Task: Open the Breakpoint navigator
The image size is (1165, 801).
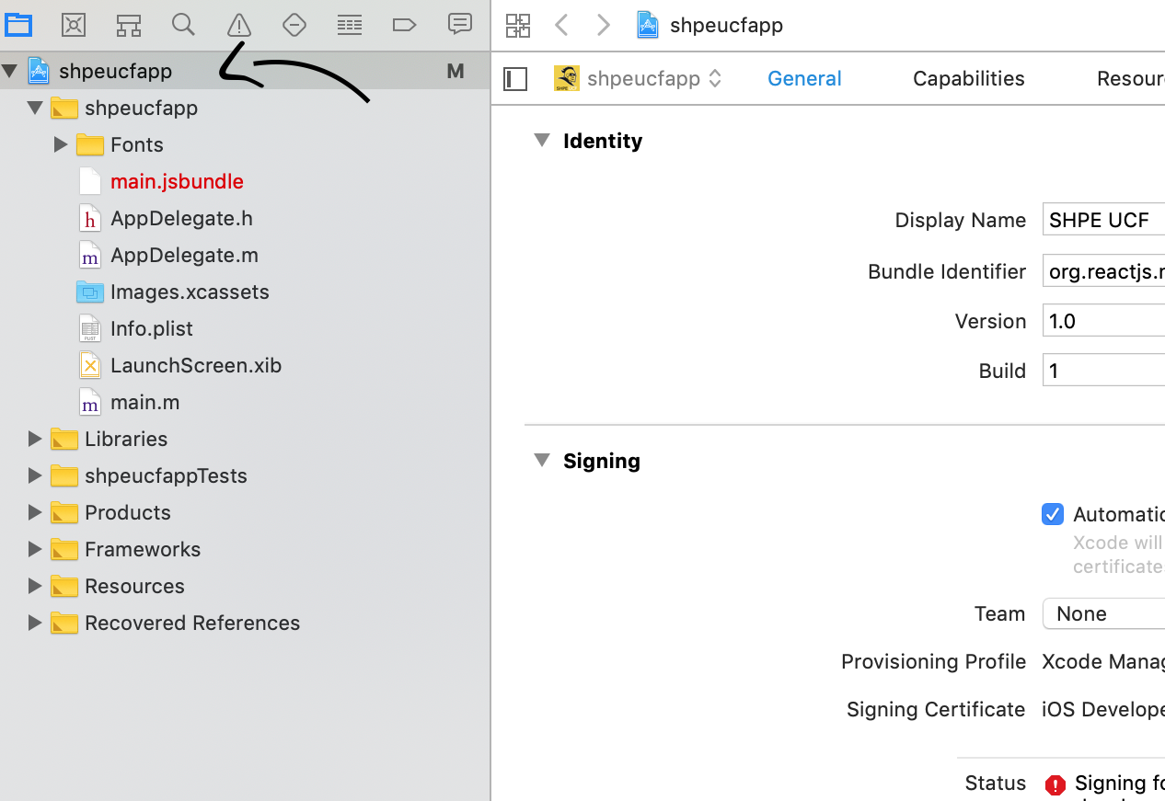Action: click(x=405, y=25)
